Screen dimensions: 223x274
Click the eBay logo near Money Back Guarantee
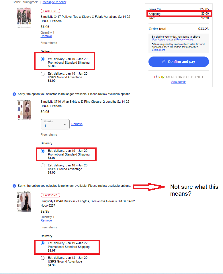pyautogui.click(x=159, y=77)
